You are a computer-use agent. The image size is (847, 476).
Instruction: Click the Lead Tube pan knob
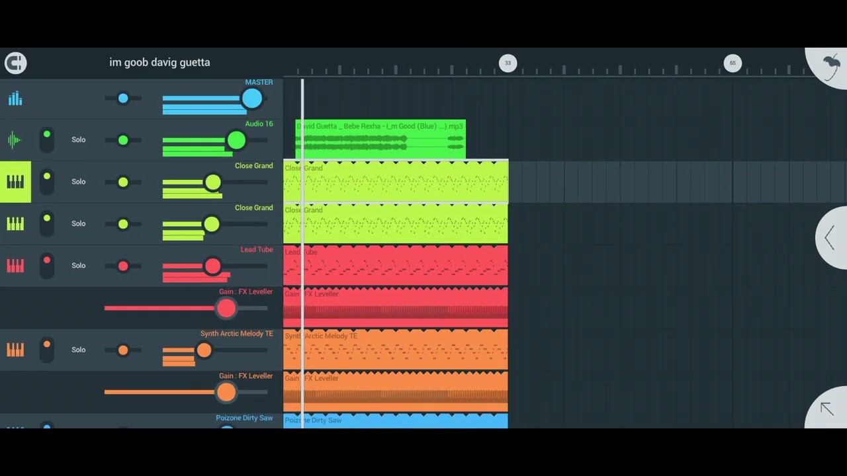(x=123, y=266)
